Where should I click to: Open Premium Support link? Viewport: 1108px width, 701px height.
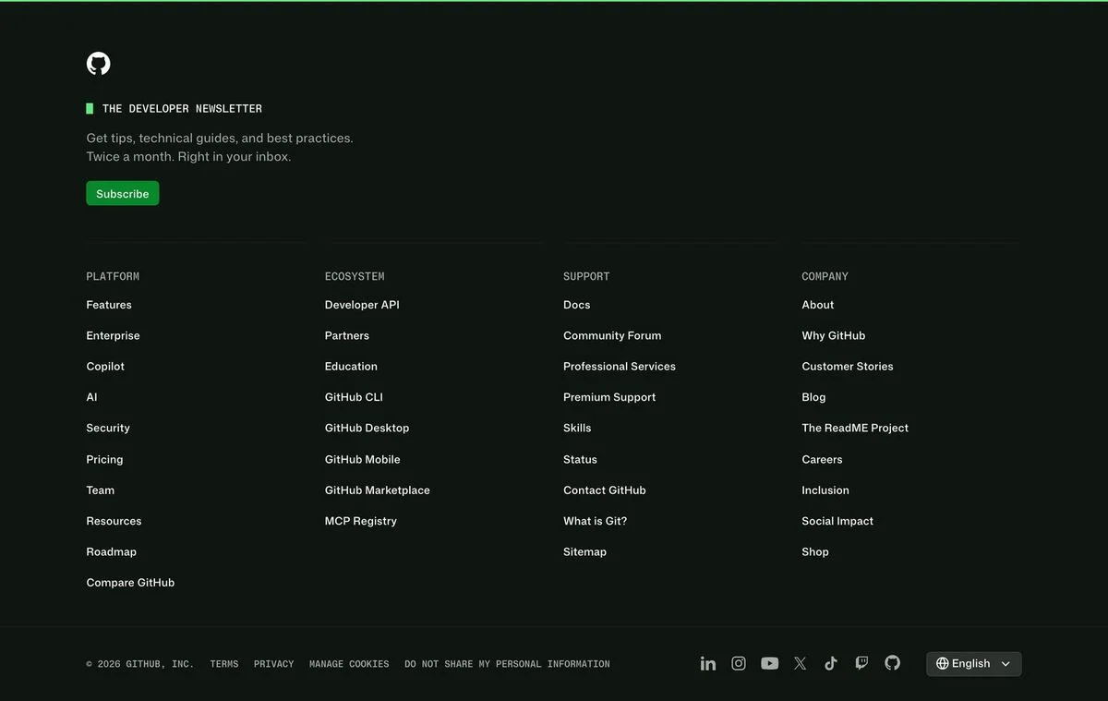609,397
